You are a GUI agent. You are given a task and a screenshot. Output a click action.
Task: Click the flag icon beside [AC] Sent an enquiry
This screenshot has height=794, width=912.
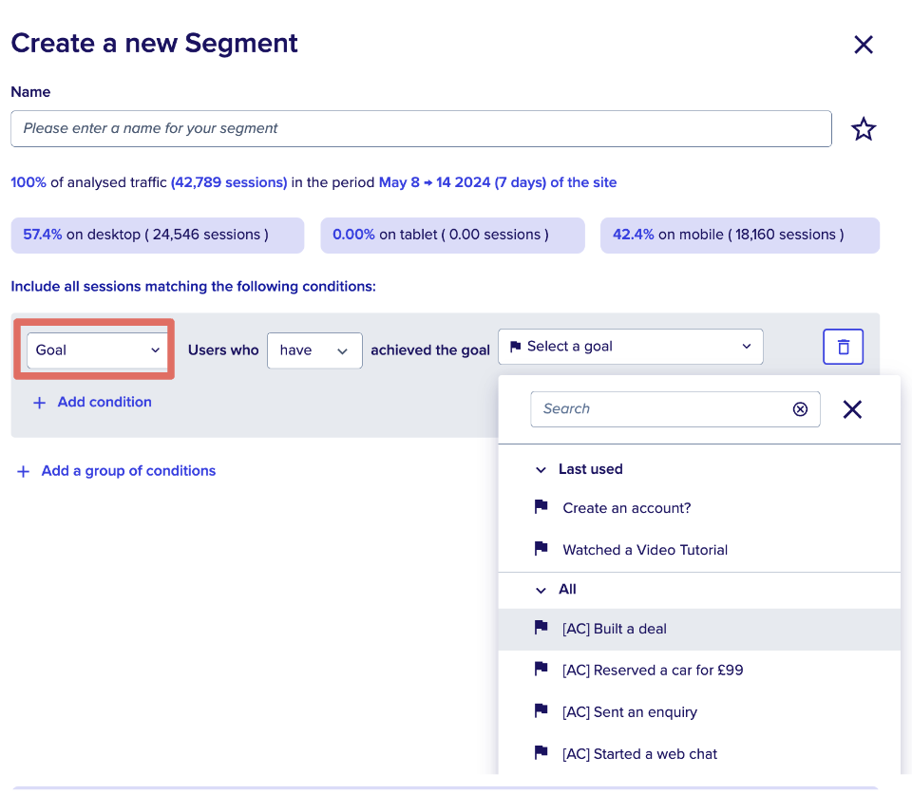coord(541,711)
